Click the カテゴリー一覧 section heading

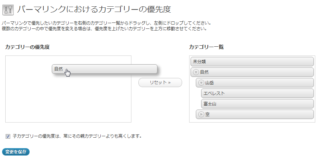click(206, 47)
